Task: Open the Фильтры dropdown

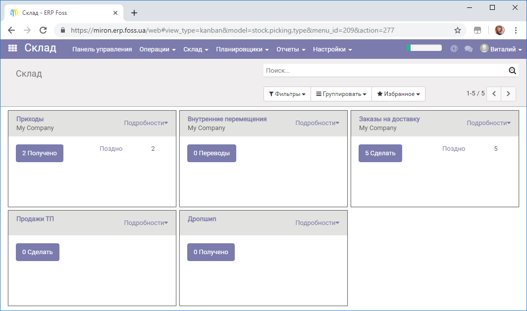Action: point(287,94)
